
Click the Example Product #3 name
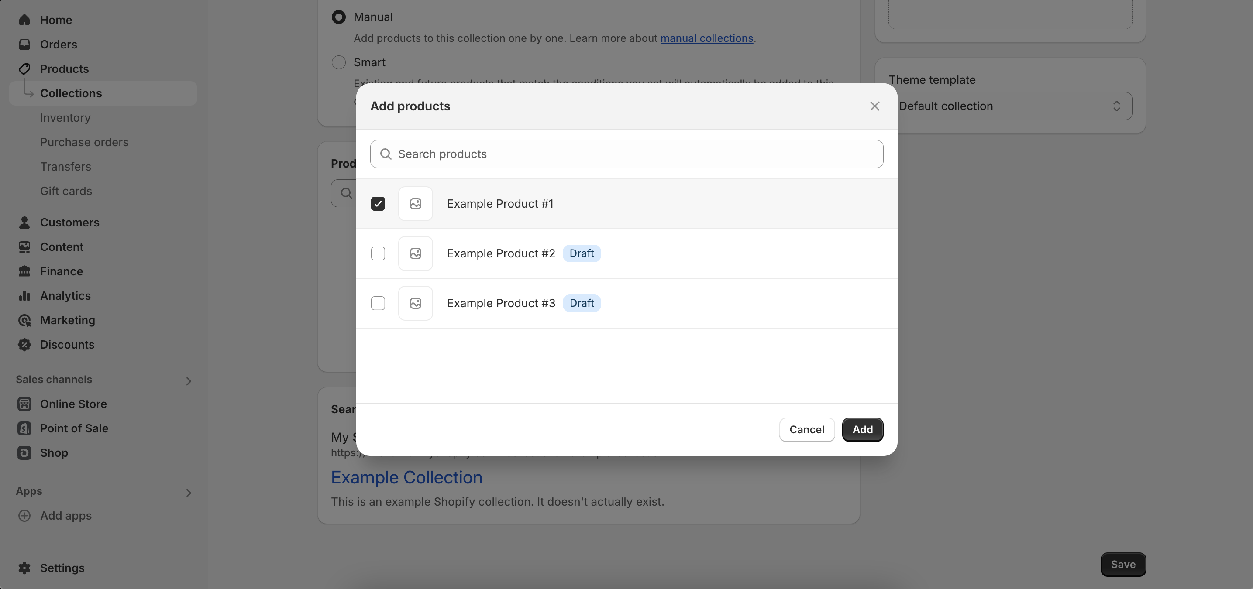point(501,303)
